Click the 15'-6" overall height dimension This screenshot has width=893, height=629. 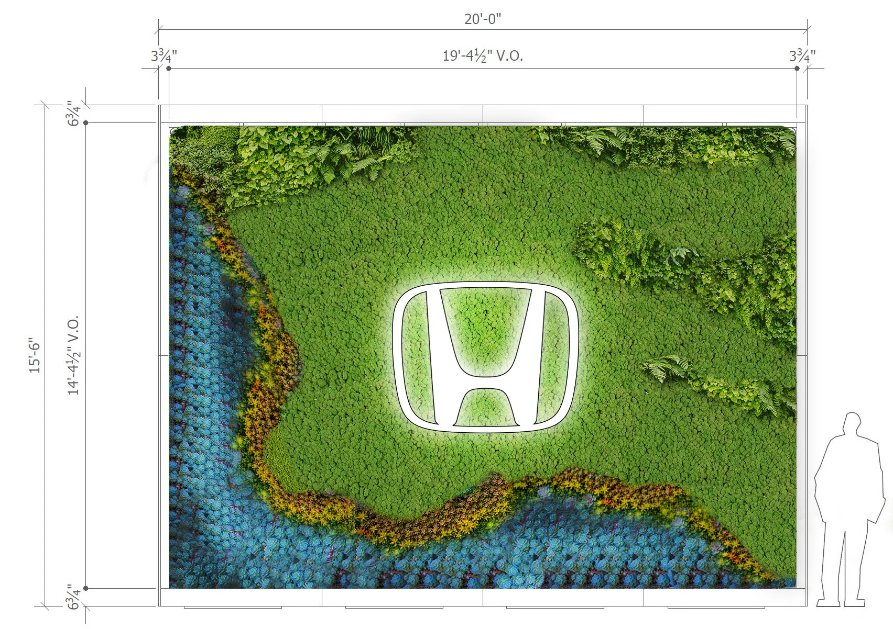35,355
